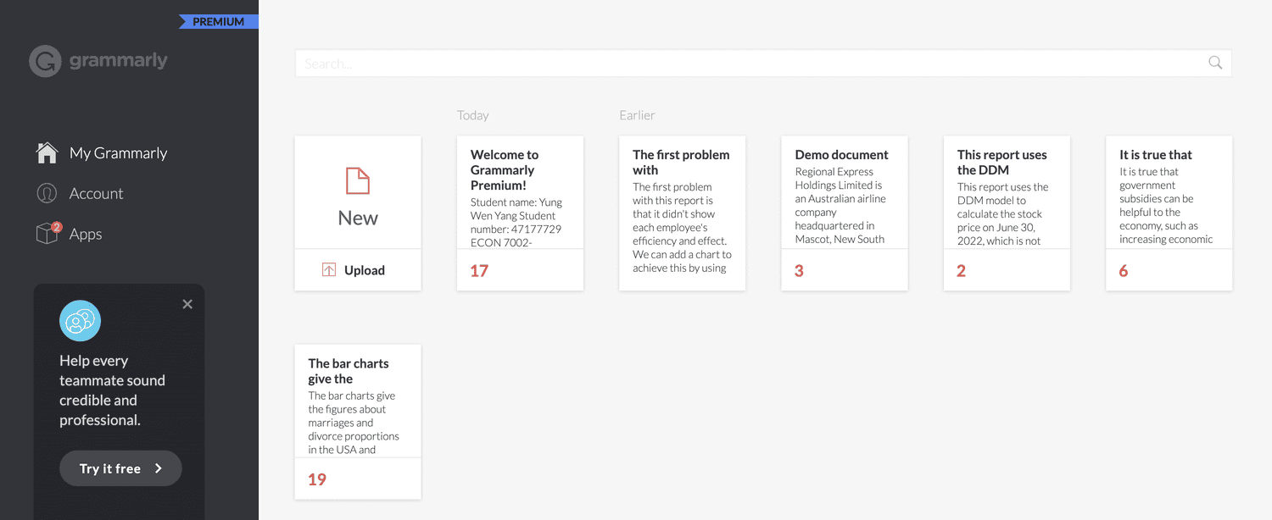Close the team promo card
This screenshot has height=520, width=1272.
187,304
